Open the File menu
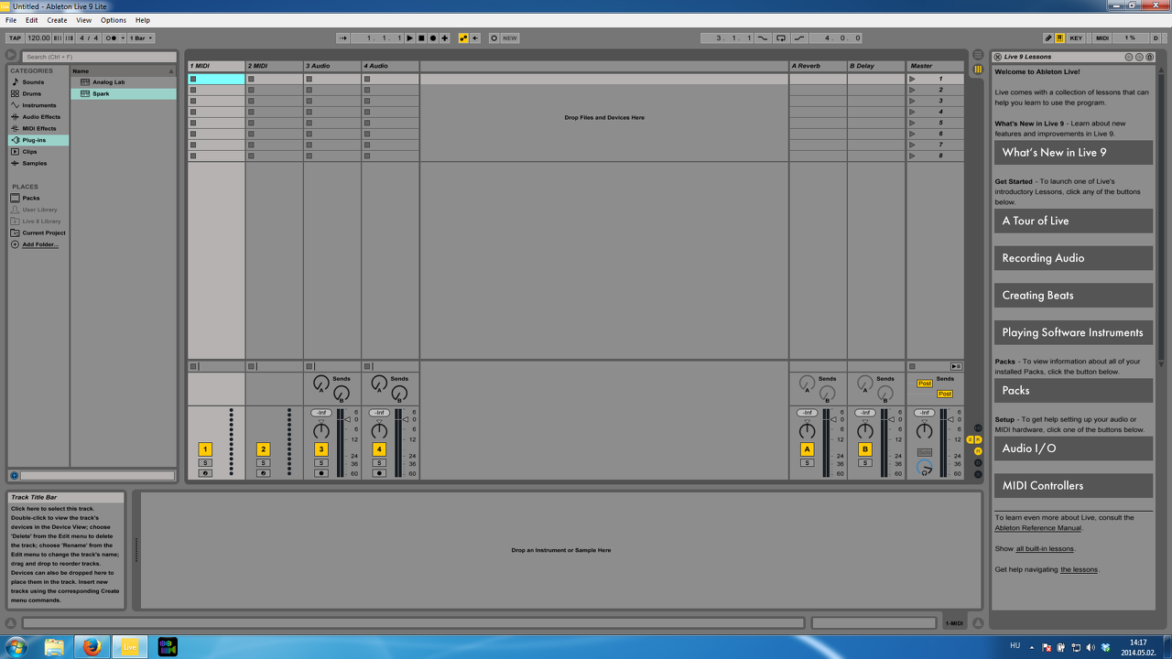Viewport: 1172px width, 659px height. coord(11,20)
